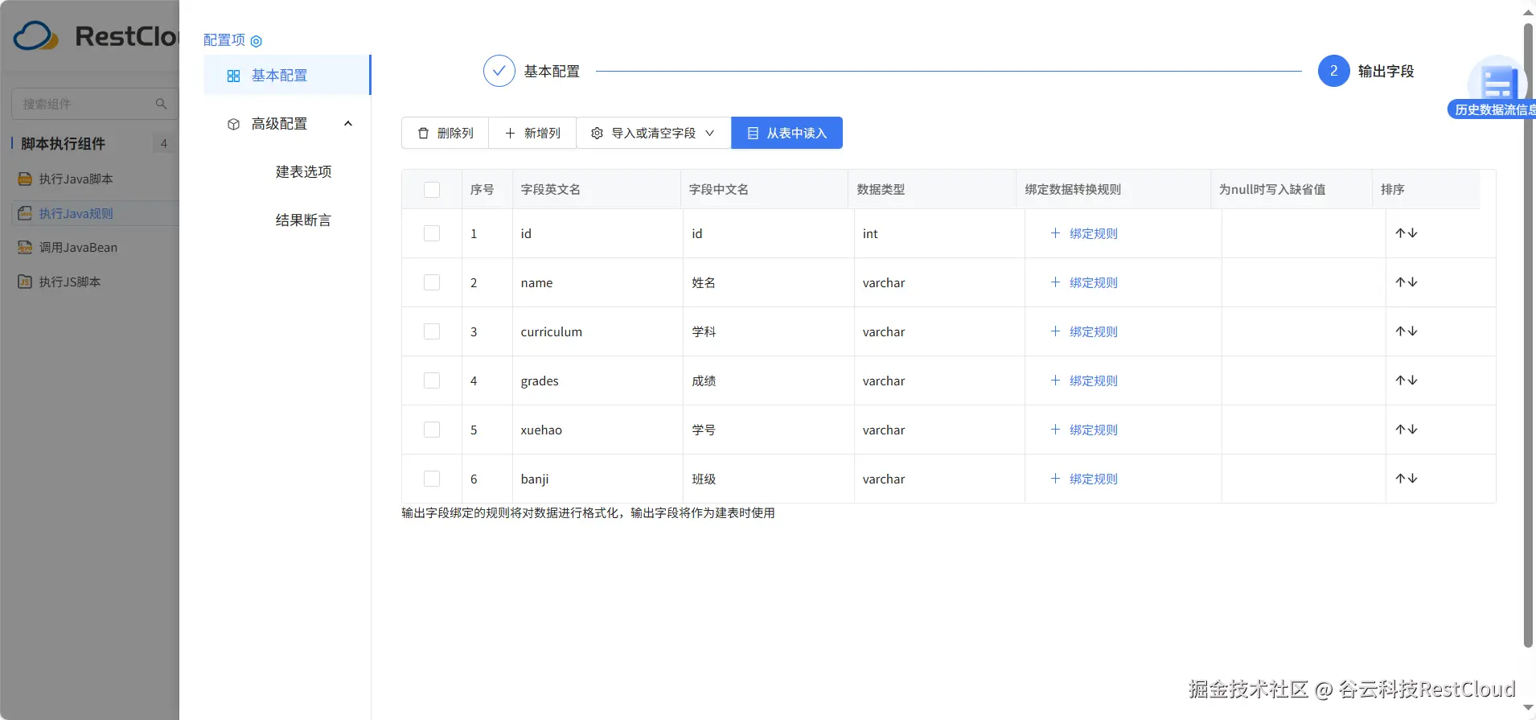Click the plus icon for 新增列
The height and width of the screenshot is (720, 1536).
510,134
